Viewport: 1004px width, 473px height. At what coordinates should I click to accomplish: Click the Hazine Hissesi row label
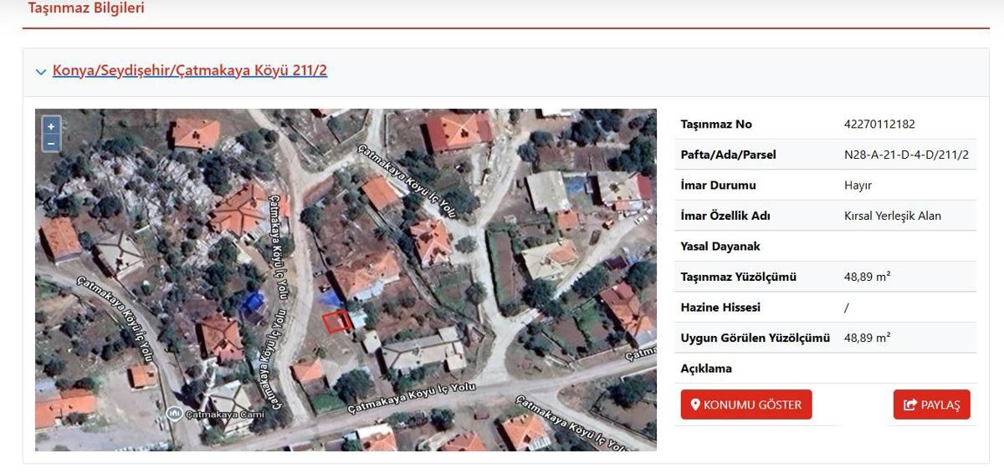click(720, 308)
